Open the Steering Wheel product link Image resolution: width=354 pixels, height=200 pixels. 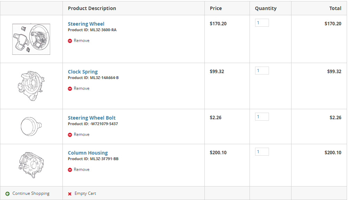point(86,24)
